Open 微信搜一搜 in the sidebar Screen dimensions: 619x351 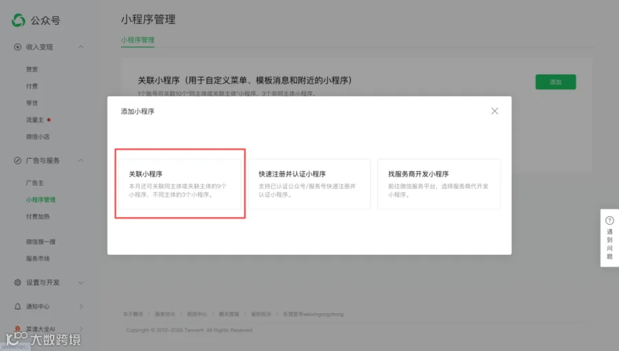pos(41,242)
